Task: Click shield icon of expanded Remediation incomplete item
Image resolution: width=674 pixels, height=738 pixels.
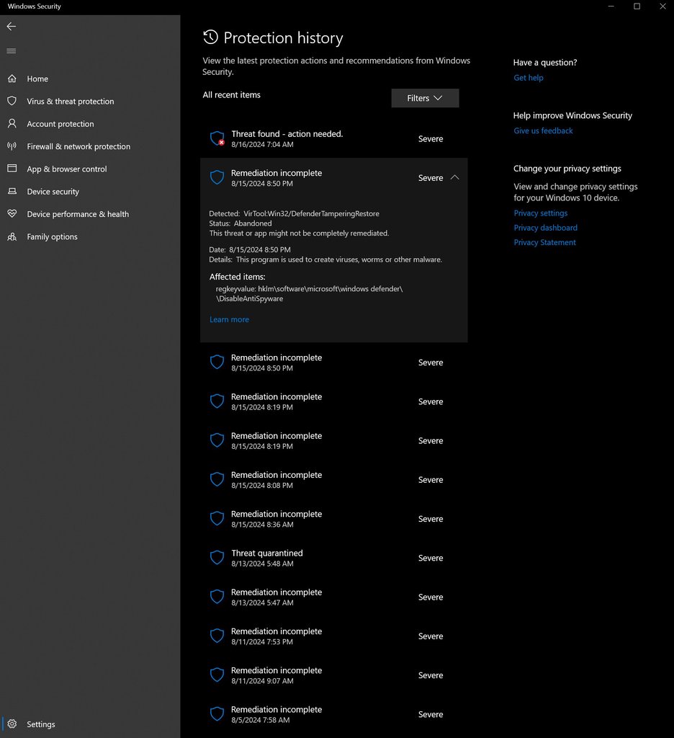Action: click(x=217, y=177)
